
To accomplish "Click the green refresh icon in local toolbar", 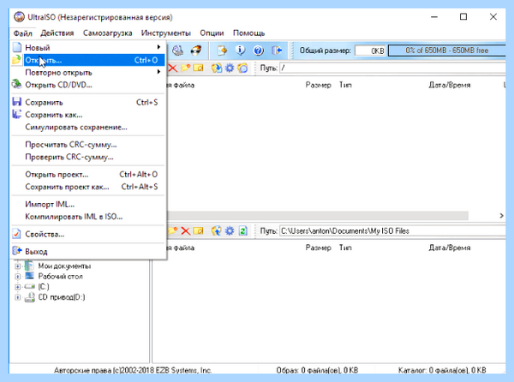I will (242, 230).
